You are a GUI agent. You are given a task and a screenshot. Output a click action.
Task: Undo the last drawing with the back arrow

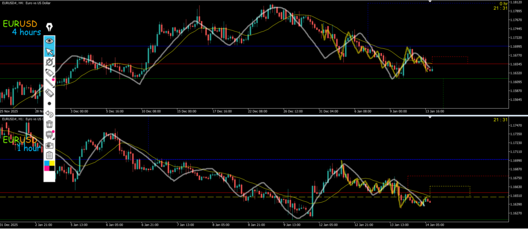49,113
